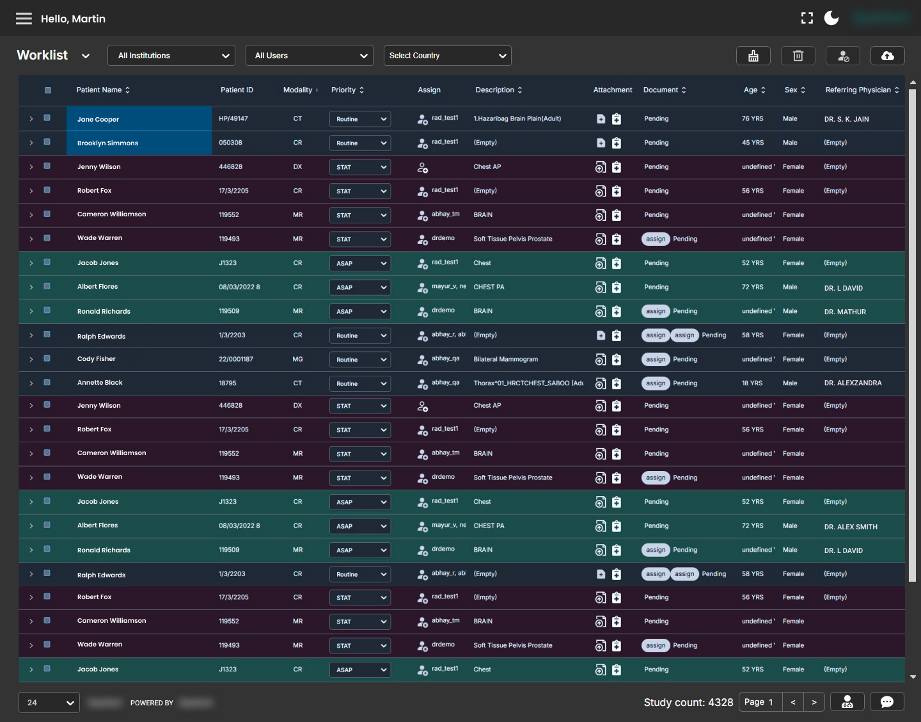Click the cloud upload icon
921x722 pixels.
[888, 56]
